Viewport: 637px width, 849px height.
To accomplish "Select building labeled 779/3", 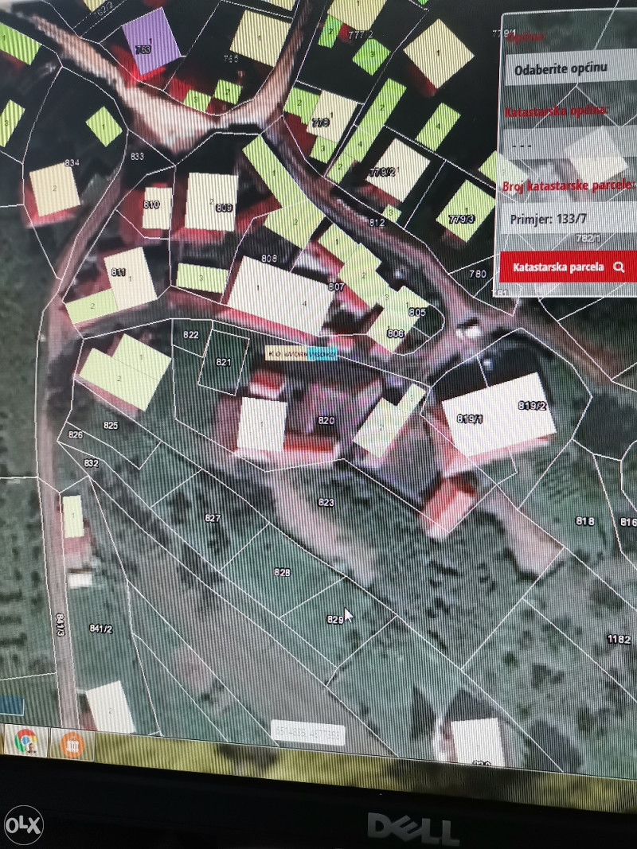I will (x=466, y=211).
